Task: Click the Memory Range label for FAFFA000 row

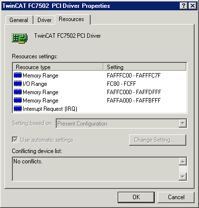Action: (40, 101)
